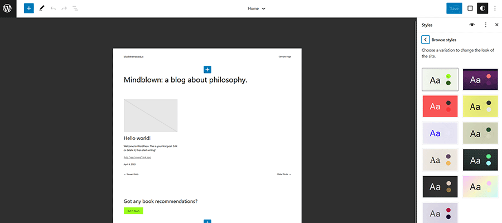This screenshot has height=223, width=502.
Task: Open Styles panel more actions menu
Action: coord(485,25)
